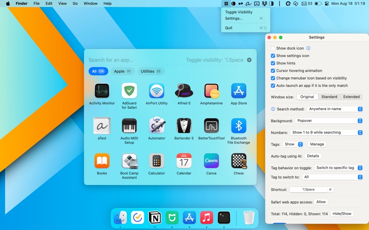
Task: Open Music app from the Dock
Action: coord(207,217)
